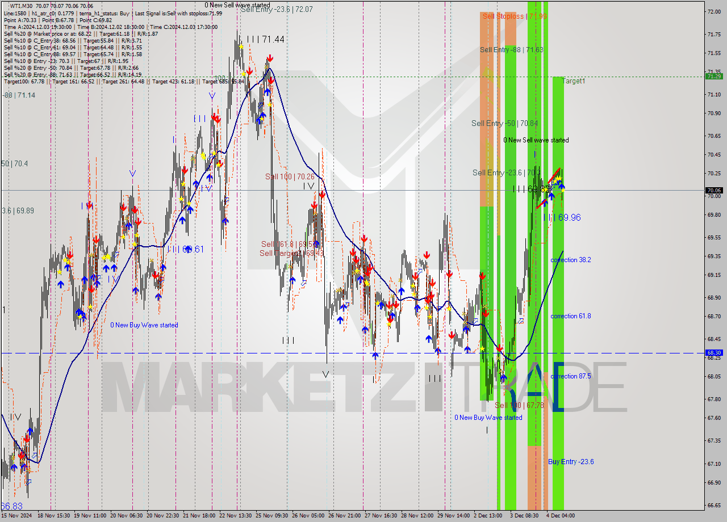
Task: Click the blue 68.30 price tag
Action: [714, 352]
